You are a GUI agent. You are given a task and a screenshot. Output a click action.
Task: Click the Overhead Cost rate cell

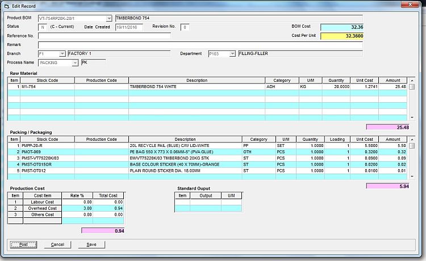click(x=77, y=208)
